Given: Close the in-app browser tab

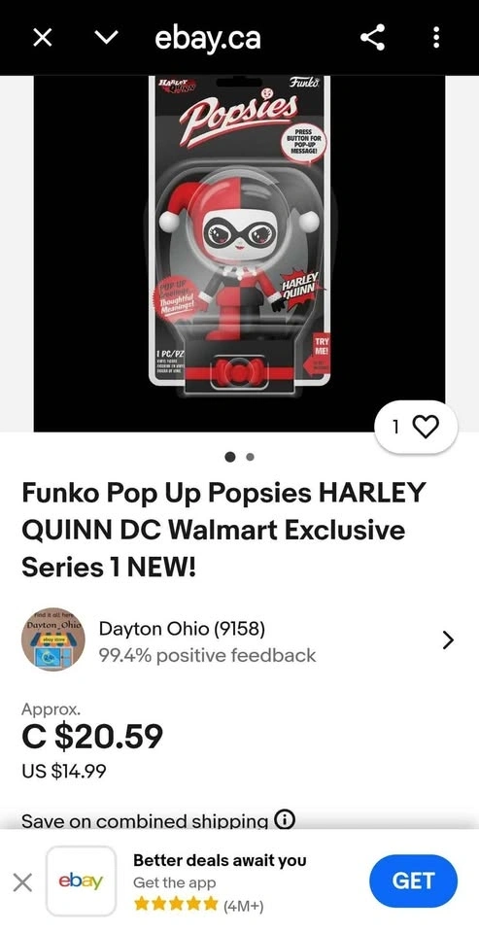Looking at the screenshot, I should pos(42,38).
